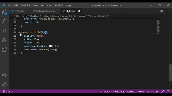Open the Selection menu
Image resolution: width=172 pixels, height=96 pixels.
(26, 5)
